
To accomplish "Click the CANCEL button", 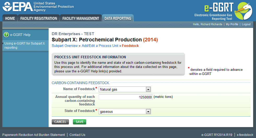I will tap(60, 122).
